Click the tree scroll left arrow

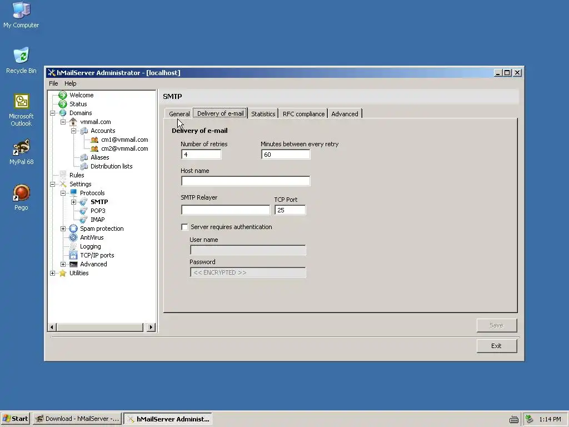[52, 327]
